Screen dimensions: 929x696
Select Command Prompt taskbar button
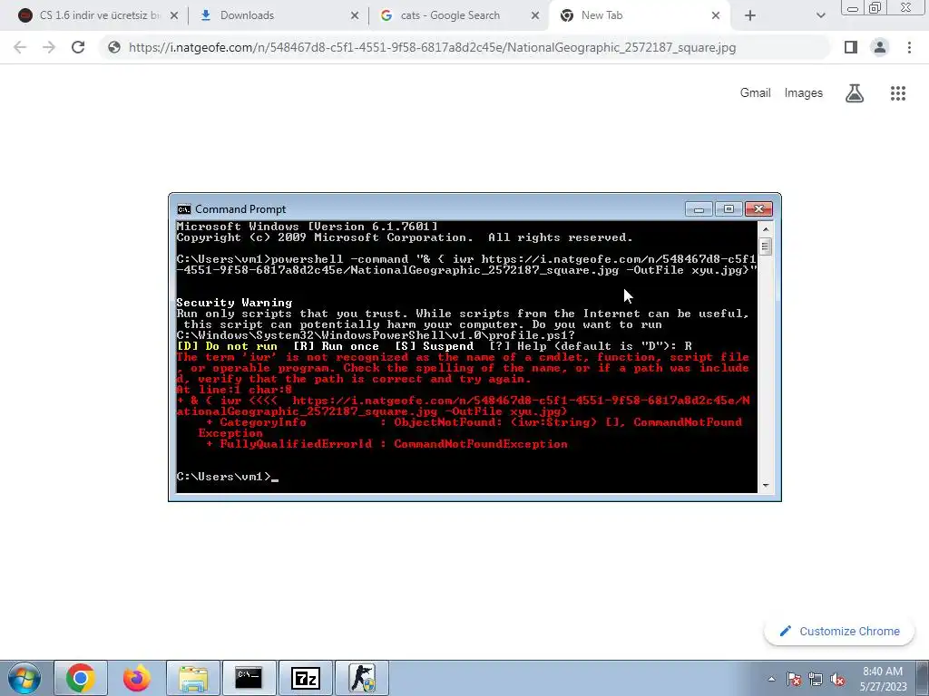(249, 678)
